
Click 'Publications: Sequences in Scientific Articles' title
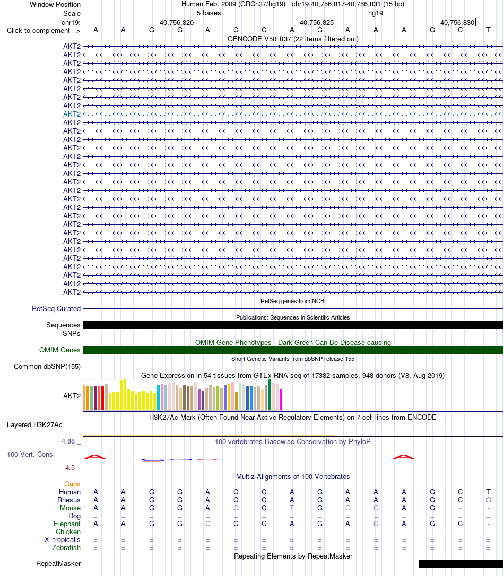click(x=293, y=317)
